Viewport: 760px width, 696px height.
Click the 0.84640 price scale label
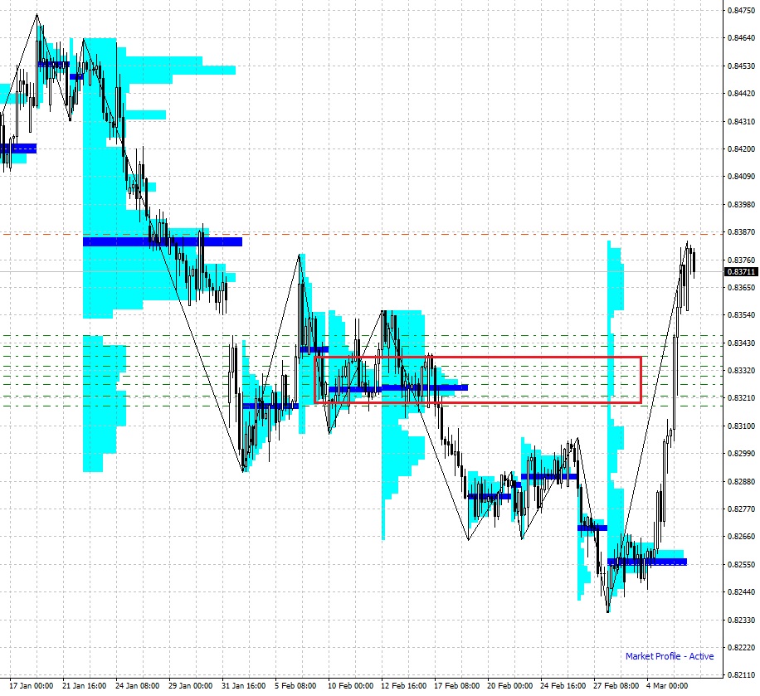[741, 38]
